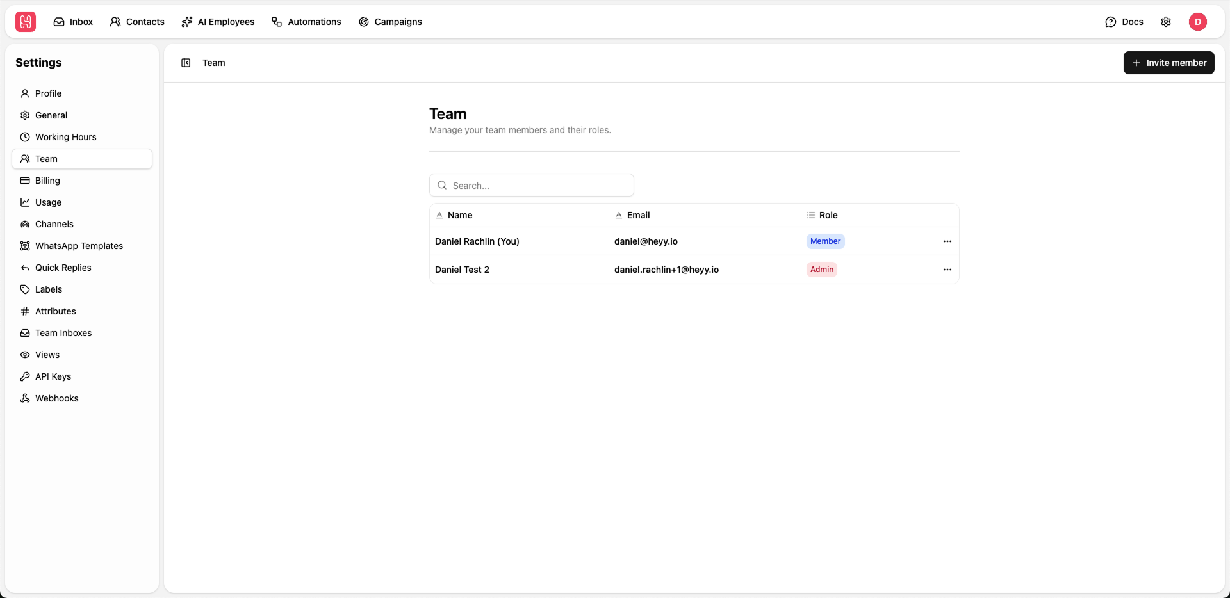
Task: Open your profile avatar menu
Action: click(1199, 21)
